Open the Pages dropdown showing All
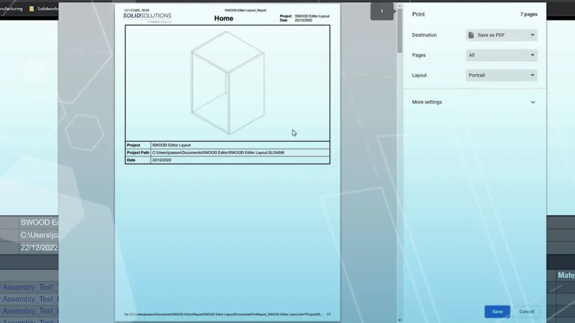Image resolution: width=575 pixels, height=323 pixels. [501, 55]
